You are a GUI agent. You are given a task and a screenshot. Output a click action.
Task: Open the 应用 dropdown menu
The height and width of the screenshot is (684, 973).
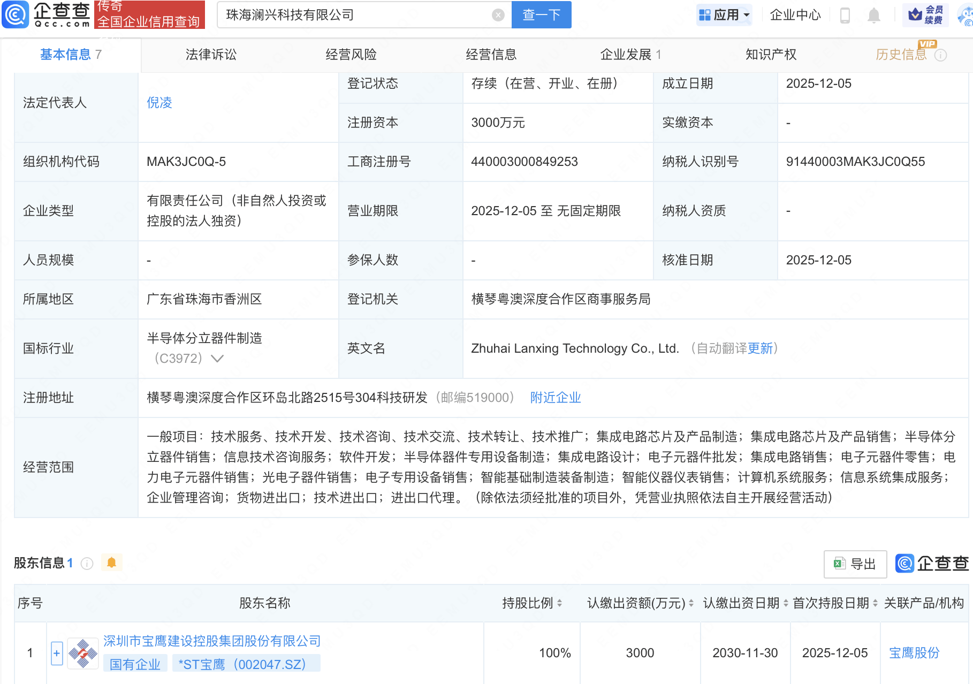pos(725,15)
